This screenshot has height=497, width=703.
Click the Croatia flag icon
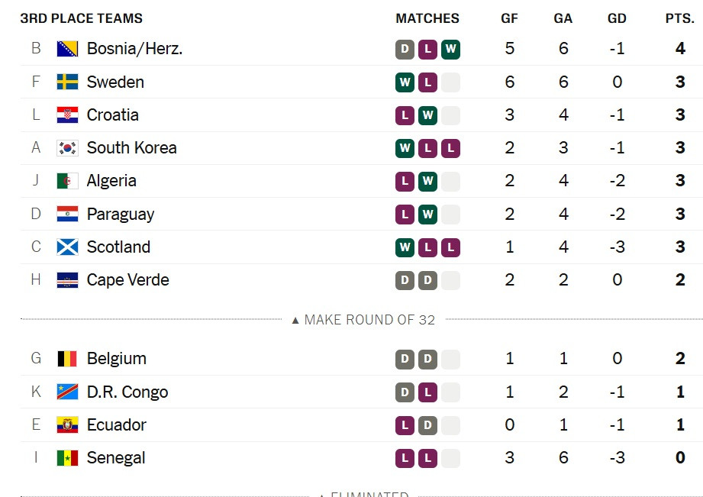click(68, 115)
